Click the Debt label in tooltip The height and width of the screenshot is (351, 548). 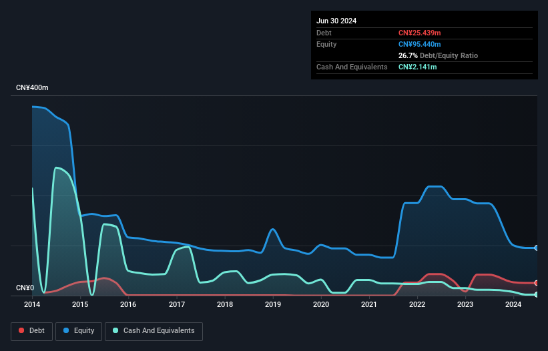324,33
